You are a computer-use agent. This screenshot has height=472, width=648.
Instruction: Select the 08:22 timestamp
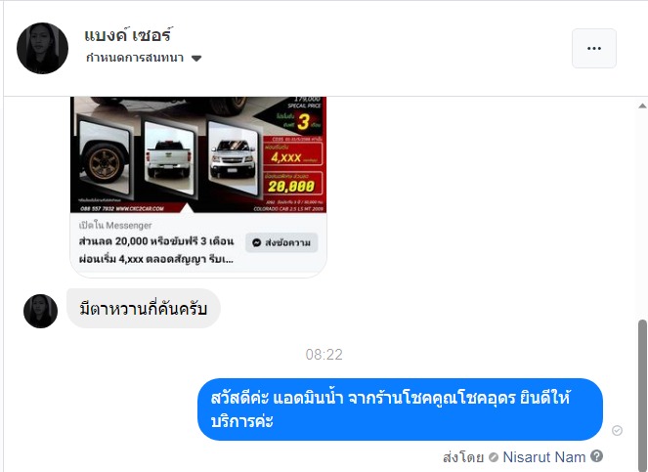point(324,354)
